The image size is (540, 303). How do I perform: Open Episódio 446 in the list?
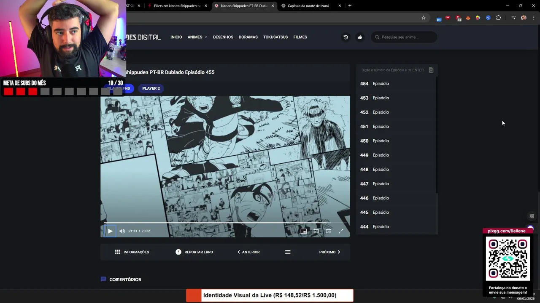[x=396, y=198]
